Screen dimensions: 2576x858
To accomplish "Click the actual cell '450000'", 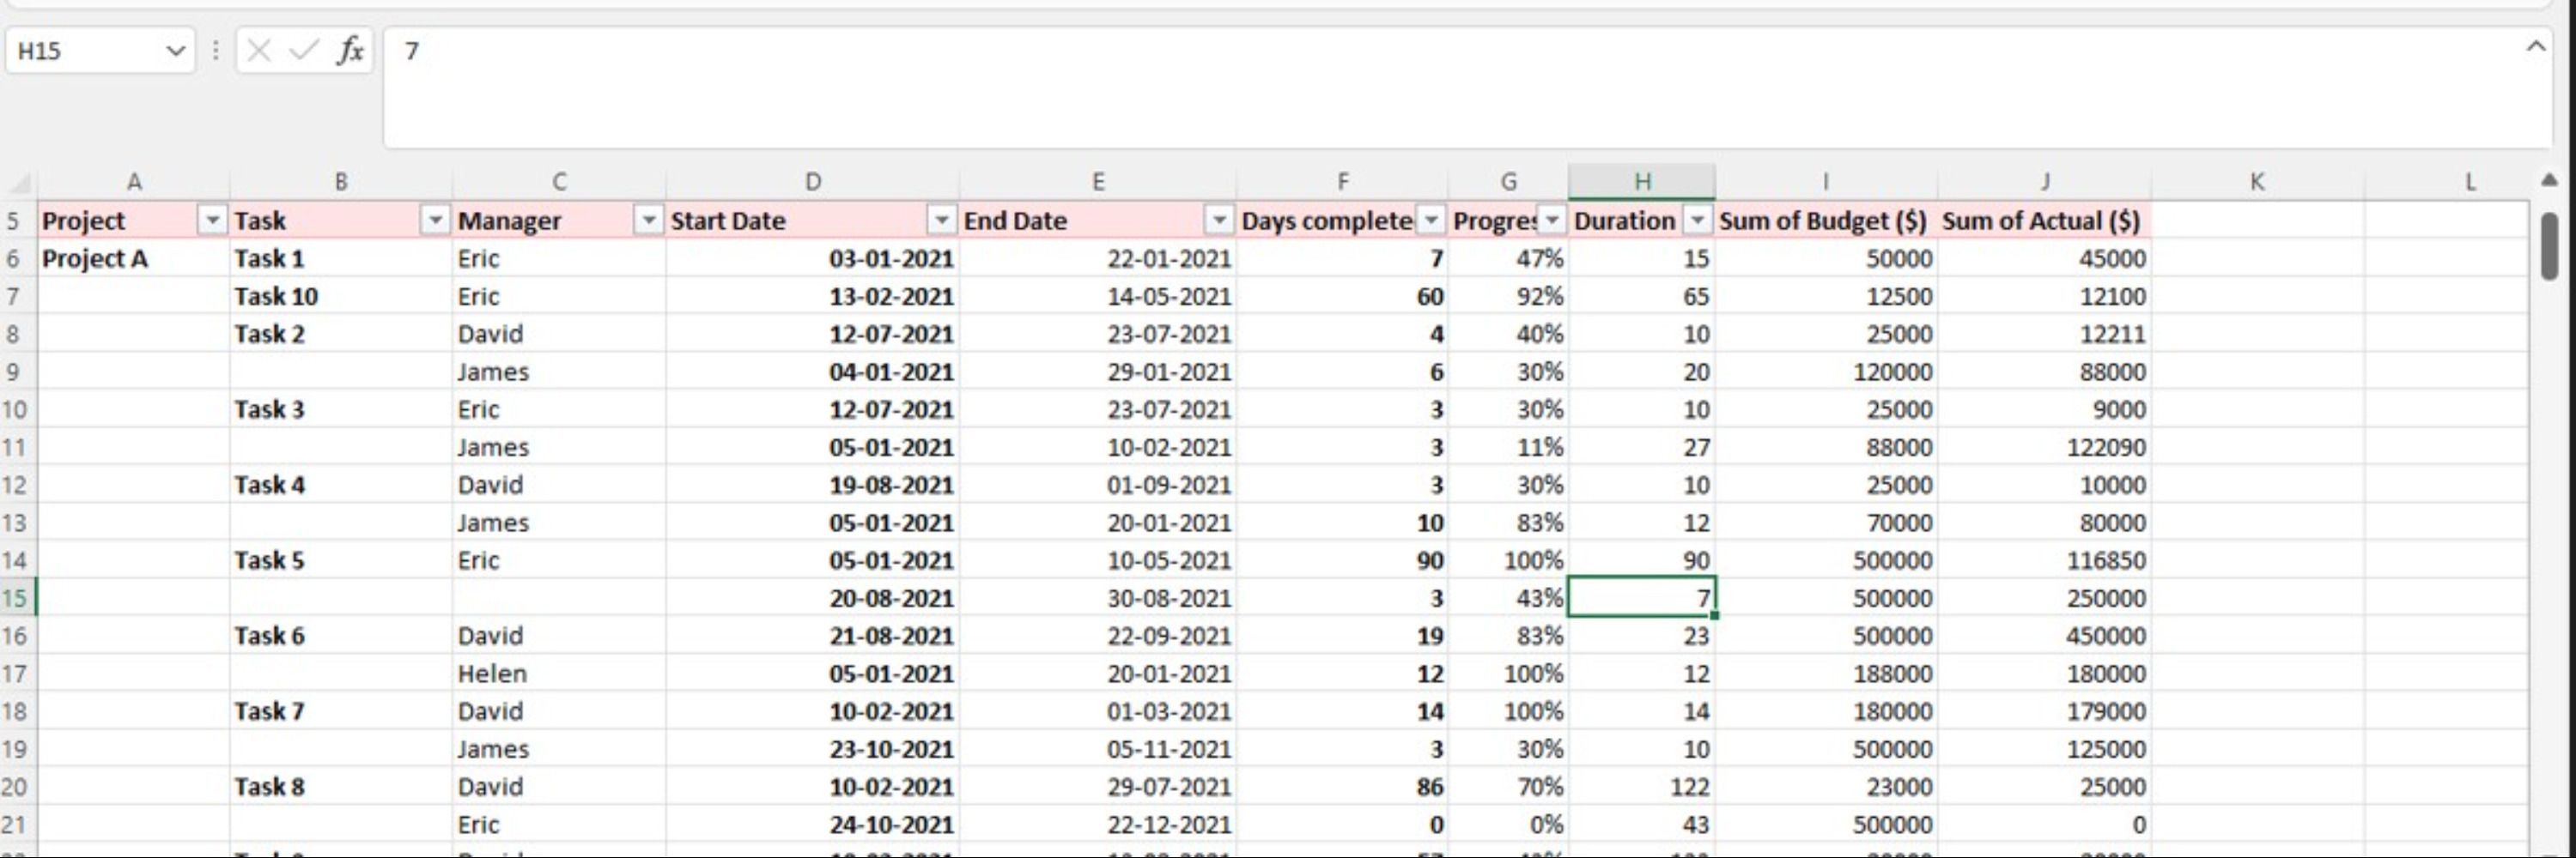I will pyautogui.click(x=2045, y=637).
